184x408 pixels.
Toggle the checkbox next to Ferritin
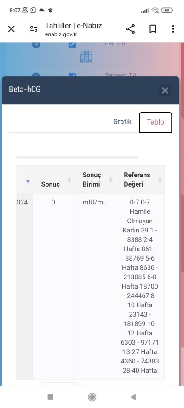coord(72,45)
